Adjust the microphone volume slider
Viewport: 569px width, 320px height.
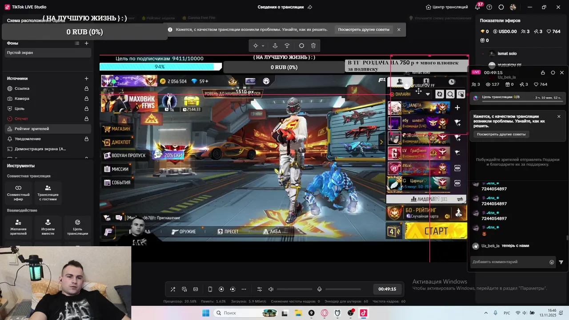[343, 289]
